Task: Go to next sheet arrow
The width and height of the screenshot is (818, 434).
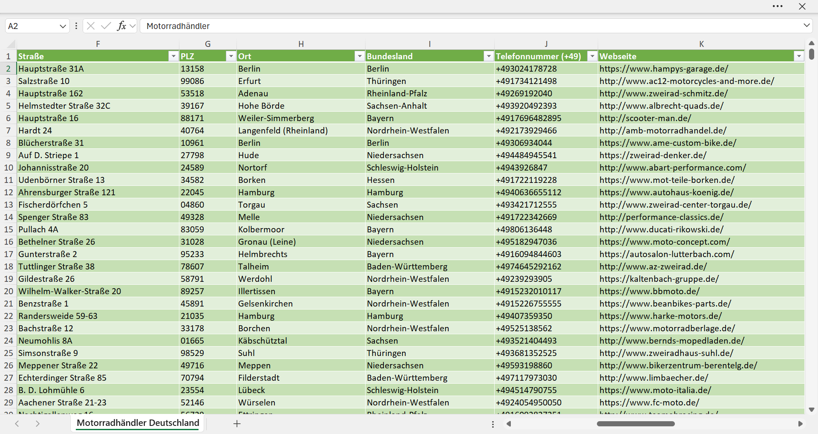Action: (37, 424)
